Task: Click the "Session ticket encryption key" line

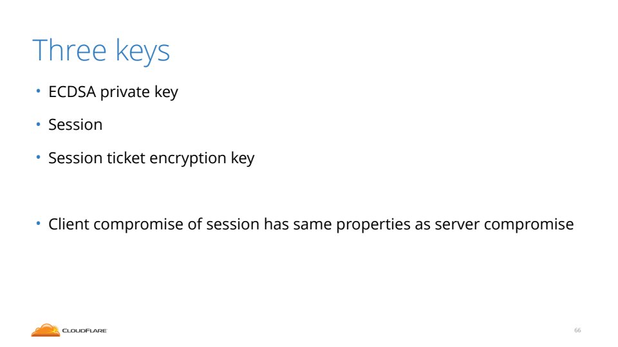Action: pos(151,158)
